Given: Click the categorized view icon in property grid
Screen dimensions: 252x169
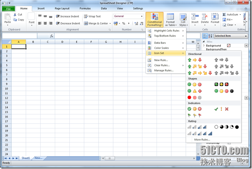Looking at the screenshot, I should [205, 36].
